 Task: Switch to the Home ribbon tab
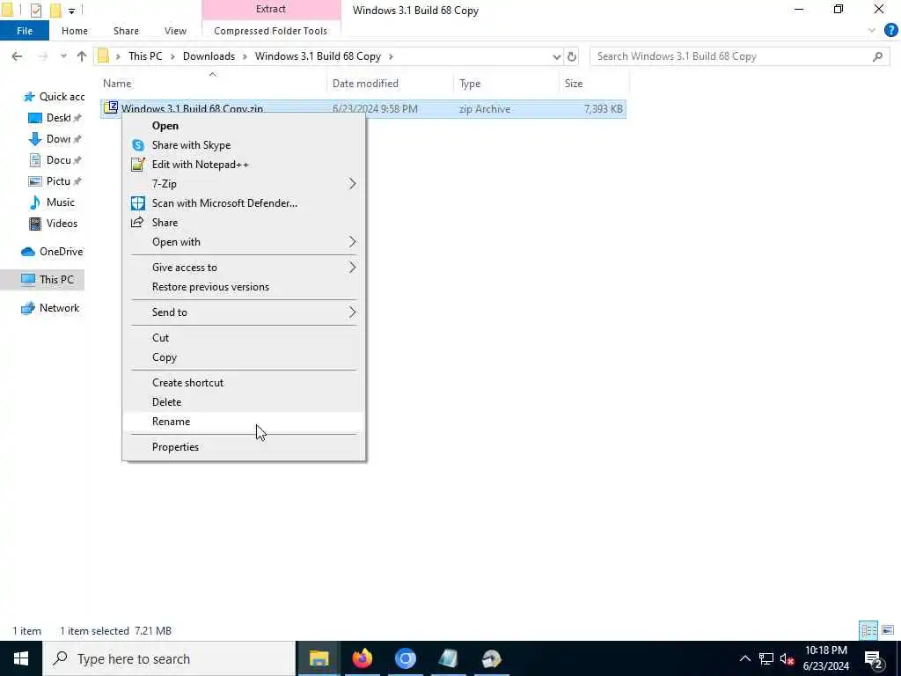click(x=75, y=31)
